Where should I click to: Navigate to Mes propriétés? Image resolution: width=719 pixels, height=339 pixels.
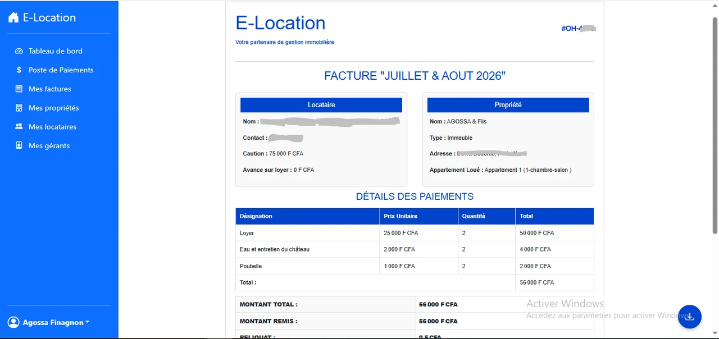pos(54,108)
